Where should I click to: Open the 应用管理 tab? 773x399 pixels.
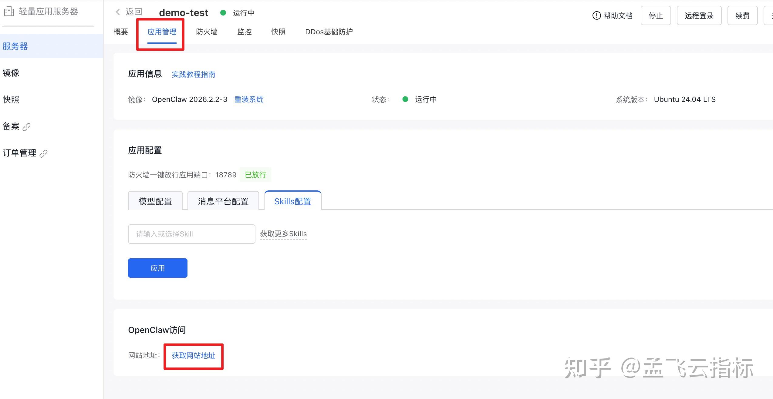pos(162,32)
